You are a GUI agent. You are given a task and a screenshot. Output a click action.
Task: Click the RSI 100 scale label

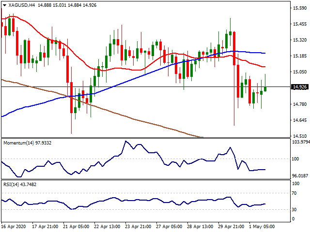click(295, 184)
